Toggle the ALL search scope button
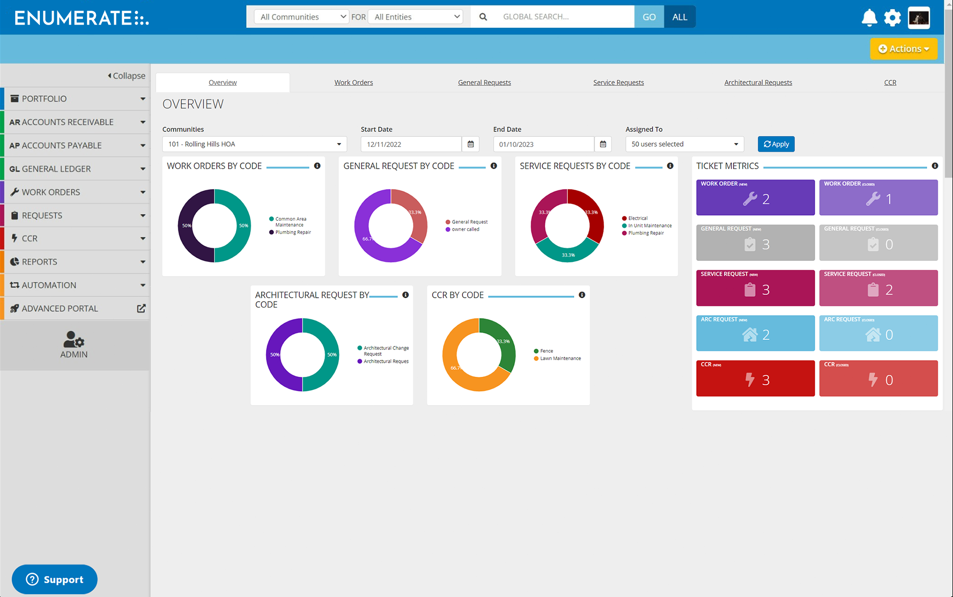 tap(679, 17)
